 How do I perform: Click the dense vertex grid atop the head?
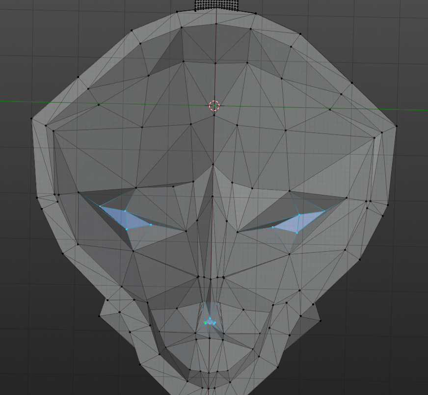pyautogui.click(x=217, y=5)
